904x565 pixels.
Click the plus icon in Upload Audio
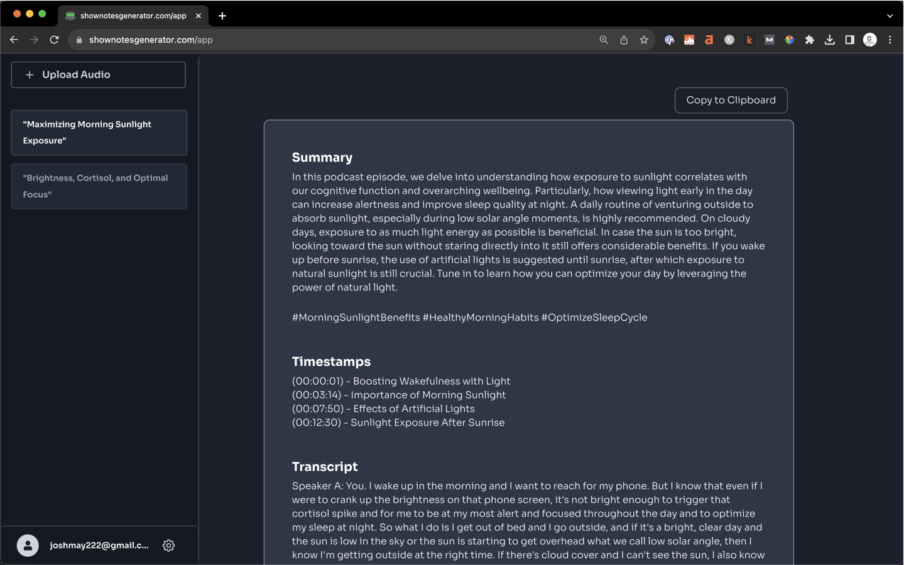tap(30, 75)
